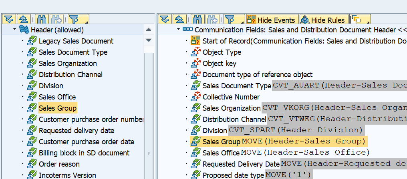Click Order reason field icon
This screenshot has width=407, height=179.
pyautogui.click(x=32, y=164)
